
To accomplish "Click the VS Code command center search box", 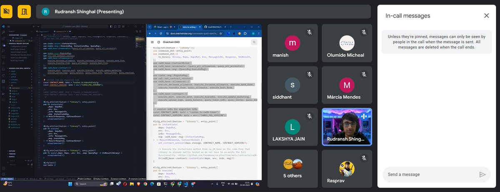I will click(75, 26).
